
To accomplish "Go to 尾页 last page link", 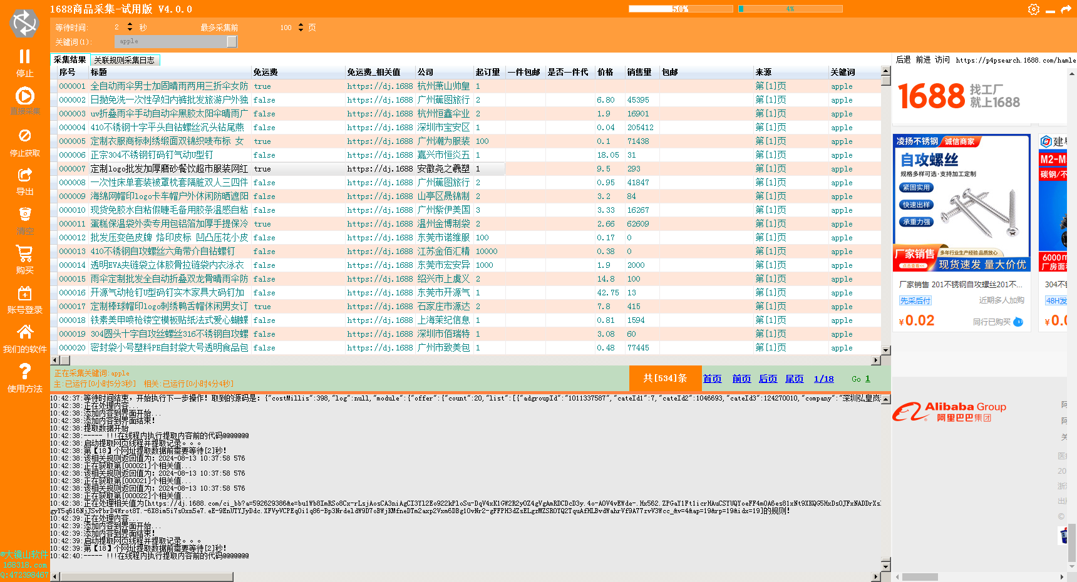I will (794, 379).
